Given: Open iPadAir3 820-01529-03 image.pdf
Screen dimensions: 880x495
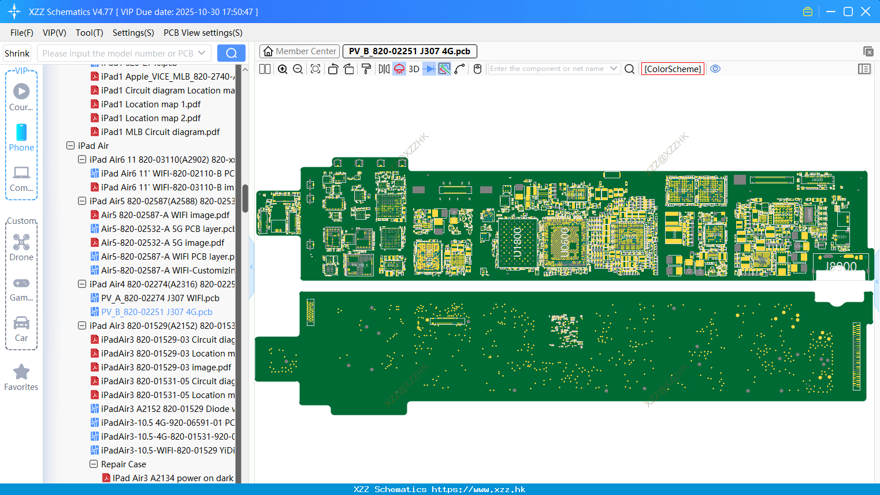Looking at the screenshot, I should (x=166, y=367).
